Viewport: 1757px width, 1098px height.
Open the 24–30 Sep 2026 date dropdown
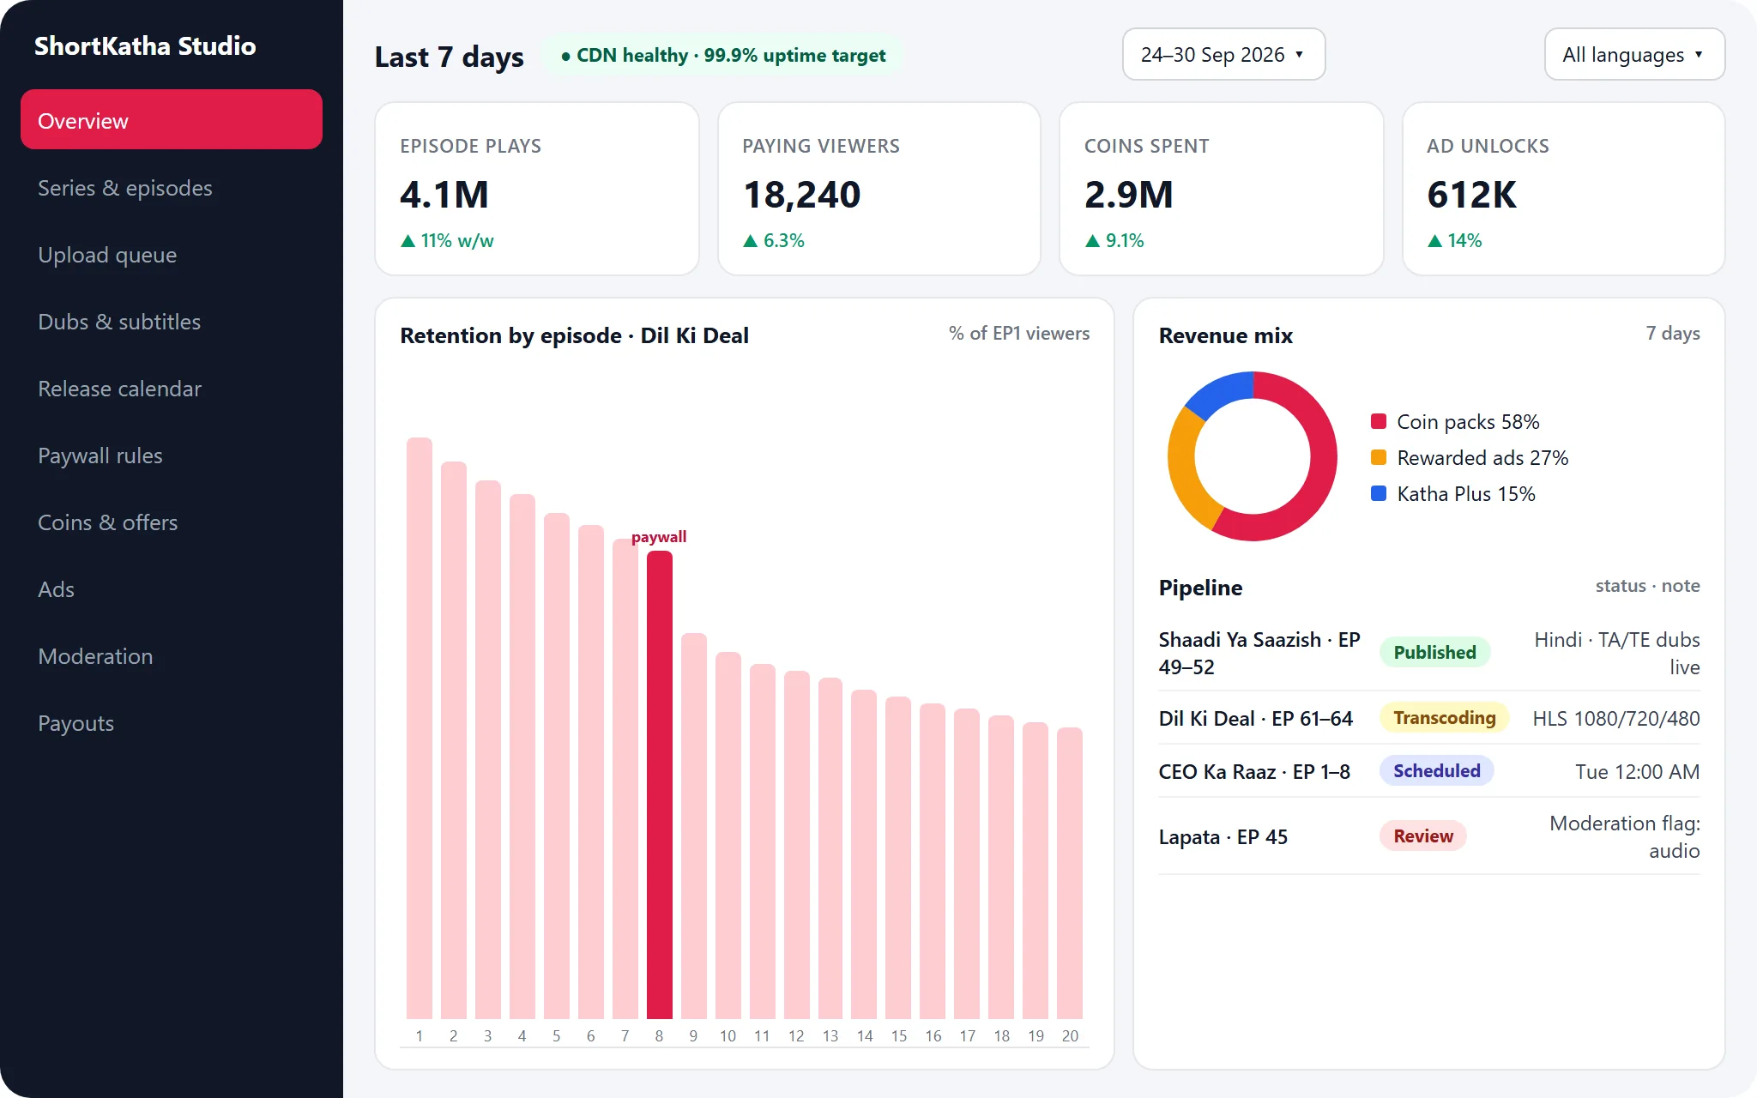(x=1223, y=54)
